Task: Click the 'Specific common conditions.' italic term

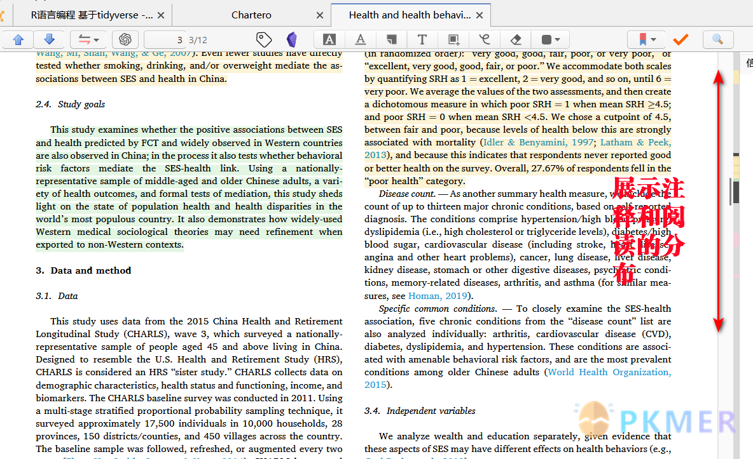Action: pos(438,309)
